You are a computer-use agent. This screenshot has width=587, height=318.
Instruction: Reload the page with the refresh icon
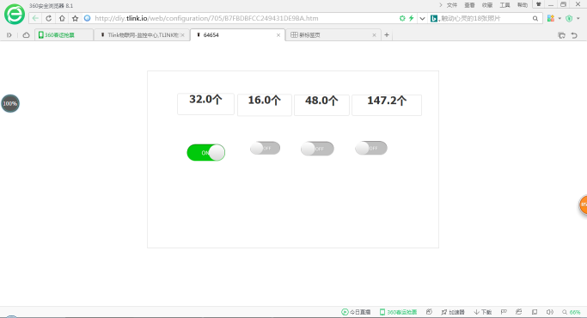coord(49,18)
